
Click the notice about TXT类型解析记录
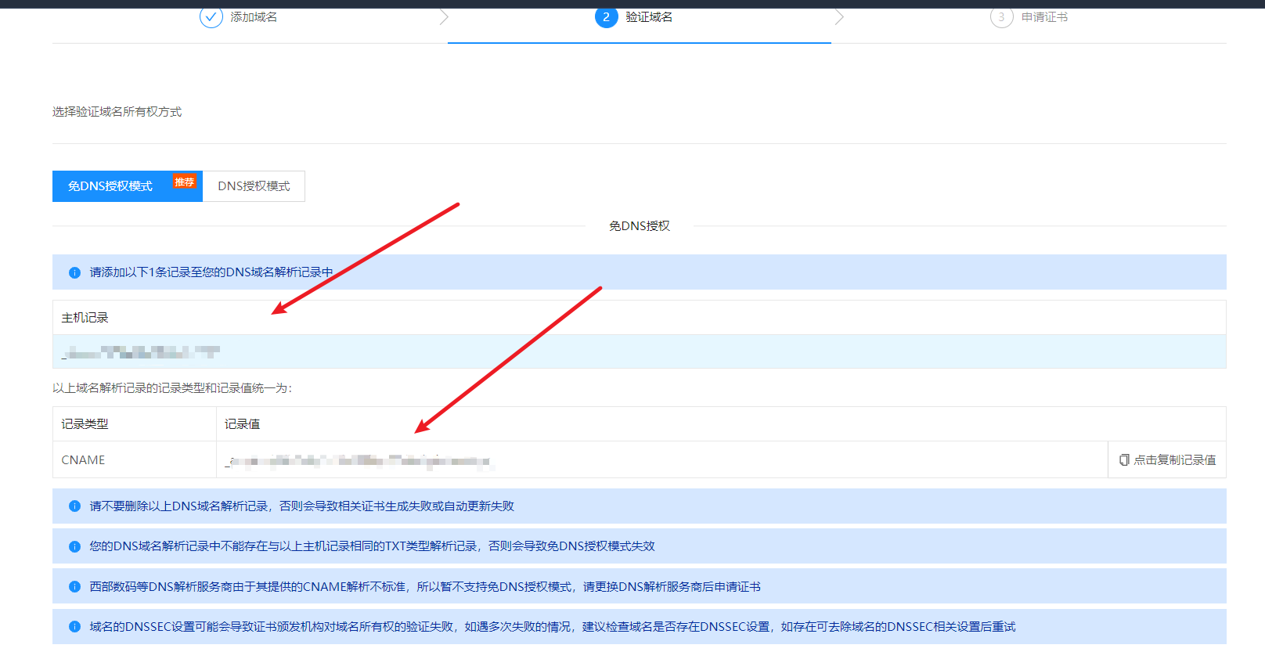tap(372, 546)
